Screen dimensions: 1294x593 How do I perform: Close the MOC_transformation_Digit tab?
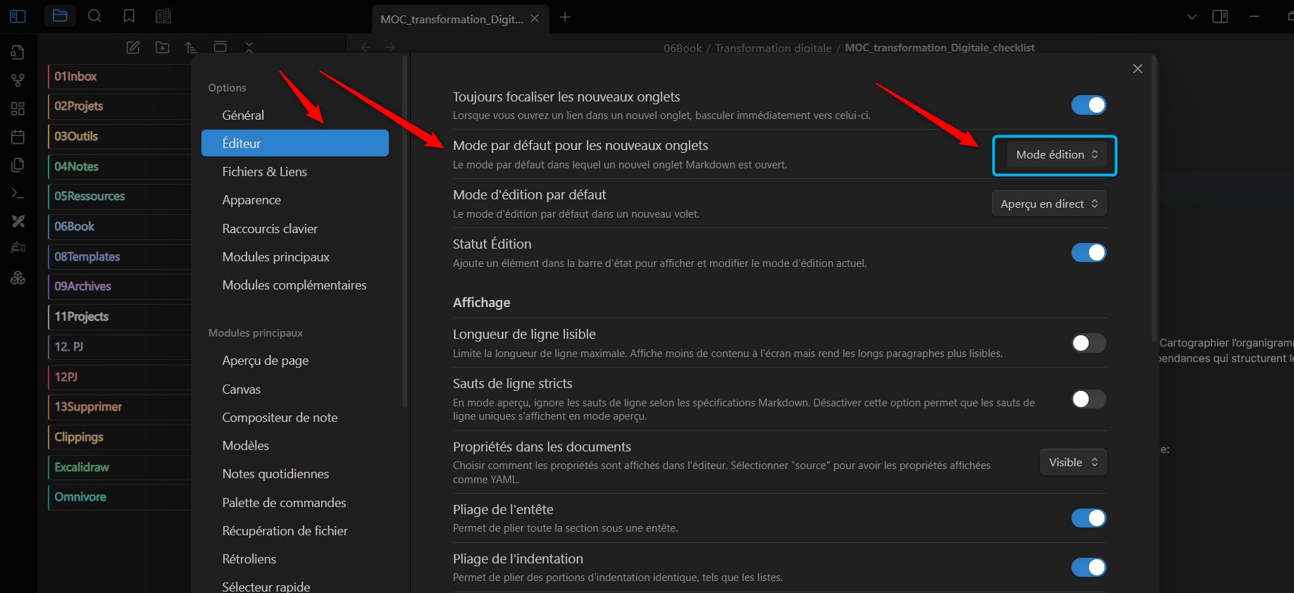tap(535, 18)
